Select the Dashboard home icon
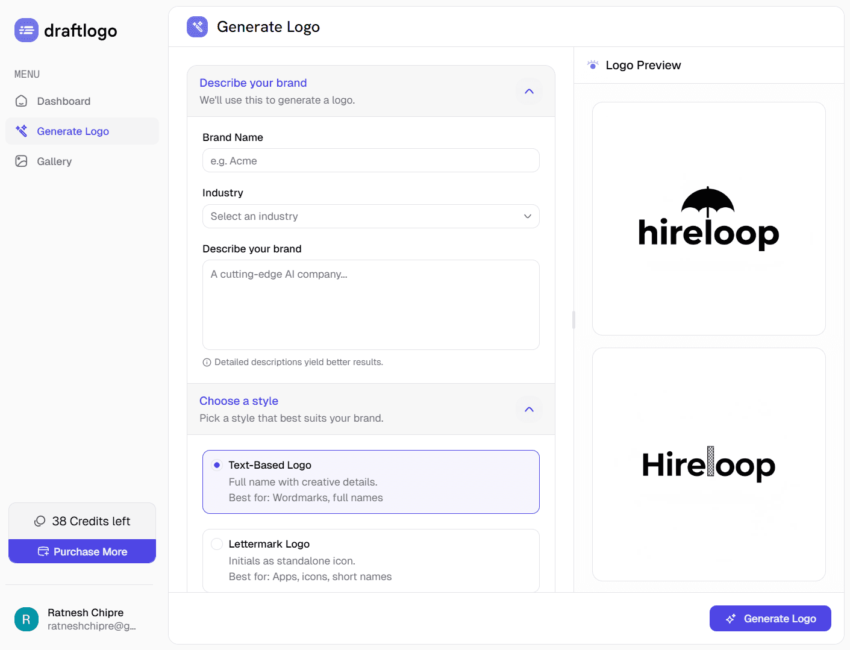This screenshot has height=650, width=850. click(x=21, y=101)
